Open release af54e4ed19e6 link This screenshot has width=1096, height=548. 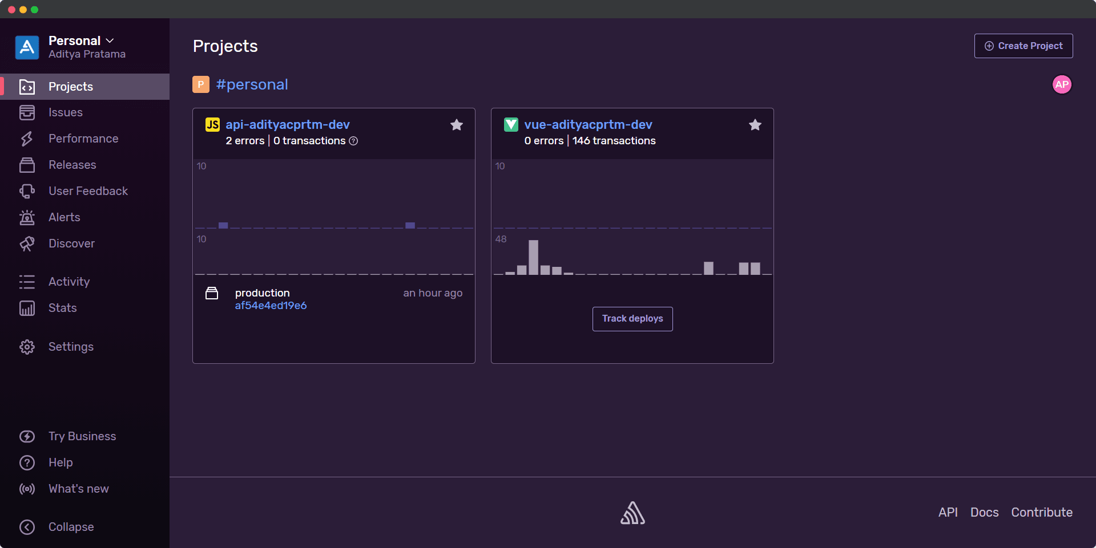click(271, 306)
